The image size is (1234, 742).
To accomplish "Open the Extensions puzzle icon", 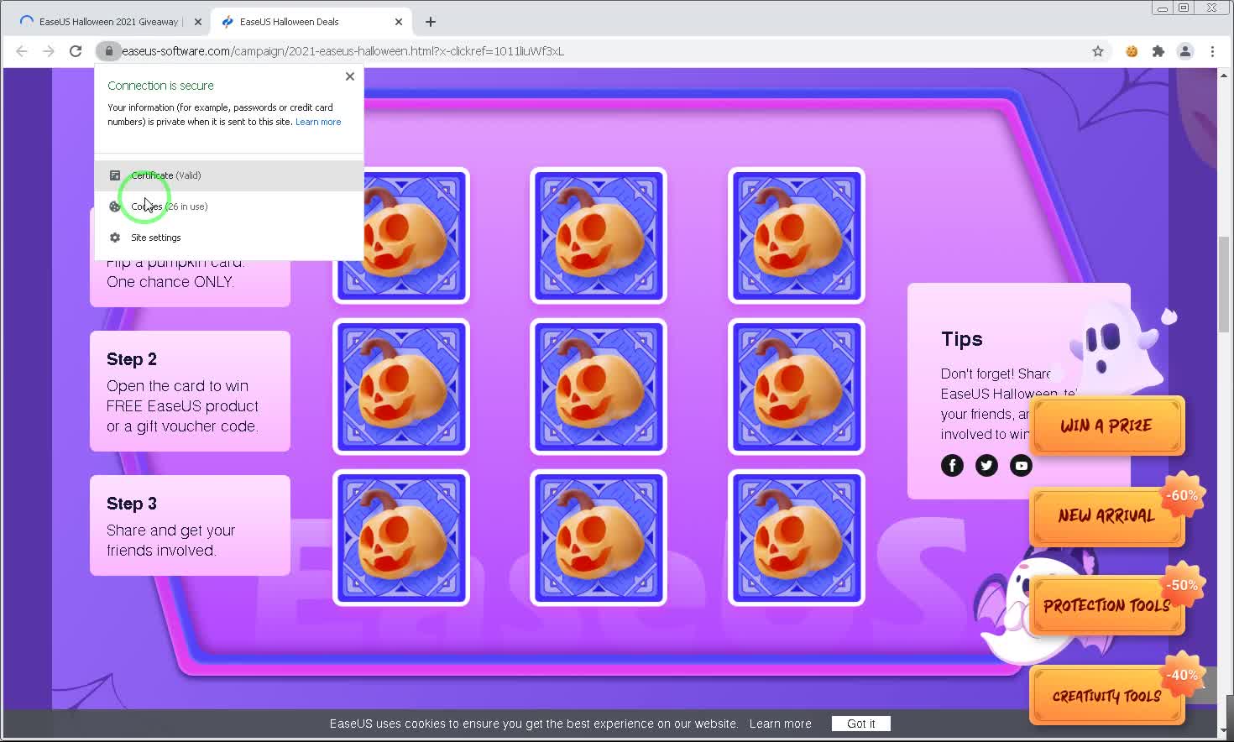I will tap(1158, 51).
